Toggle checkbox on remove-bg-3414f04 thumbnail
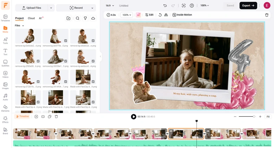Screen dimensions: 274x148 tap(66, 82)
